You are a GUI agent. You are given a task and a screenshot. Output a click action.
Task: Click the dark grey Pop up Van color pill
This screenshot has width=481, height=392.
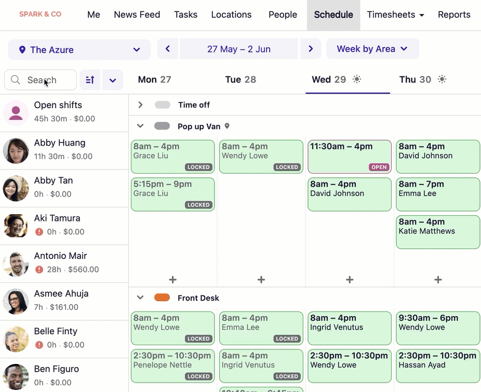pyautogui.click(x=162, y=126)
